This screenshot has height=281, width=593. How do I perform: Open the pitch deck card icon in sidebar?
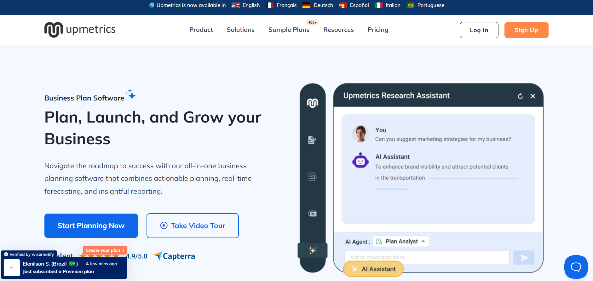[x=312, y=214]
